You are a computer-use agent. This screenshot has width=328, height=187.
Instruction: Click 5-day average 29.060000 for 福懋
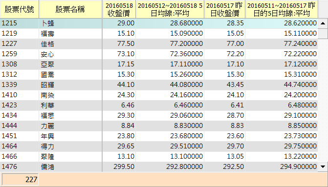[x=186, y=115]
